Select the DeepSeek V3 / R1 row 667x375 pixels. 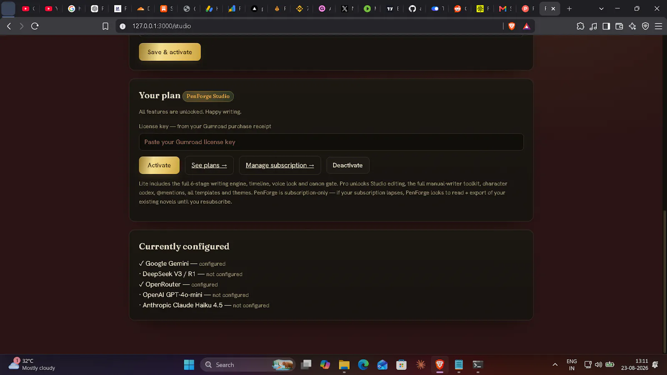click(191, 274)
